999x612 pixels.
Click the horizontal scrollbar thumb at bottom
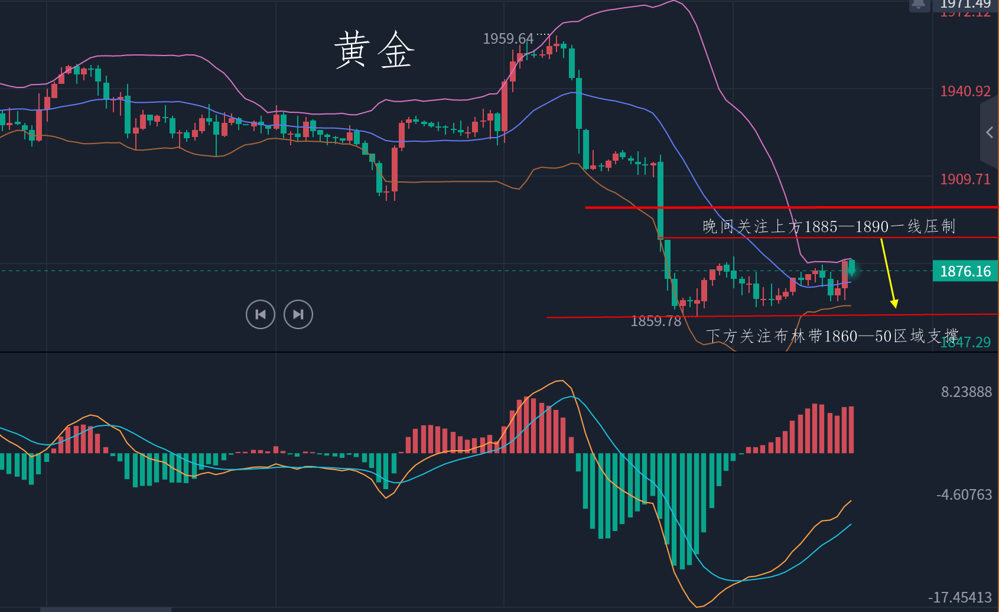click(106, 609)
